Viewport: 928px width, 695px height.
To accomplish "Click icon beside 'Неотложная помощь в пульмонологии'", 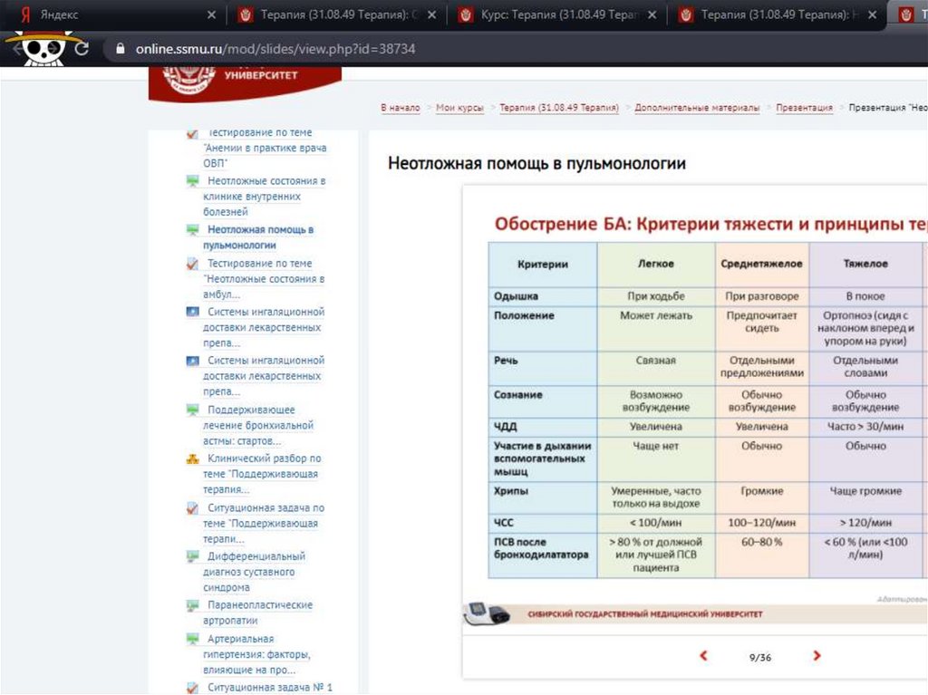I will coord(192,229).
